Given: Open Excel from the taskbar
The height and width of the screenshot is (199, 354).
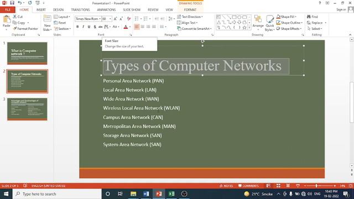Looking at the screenshot, I should tap(171, 194).
